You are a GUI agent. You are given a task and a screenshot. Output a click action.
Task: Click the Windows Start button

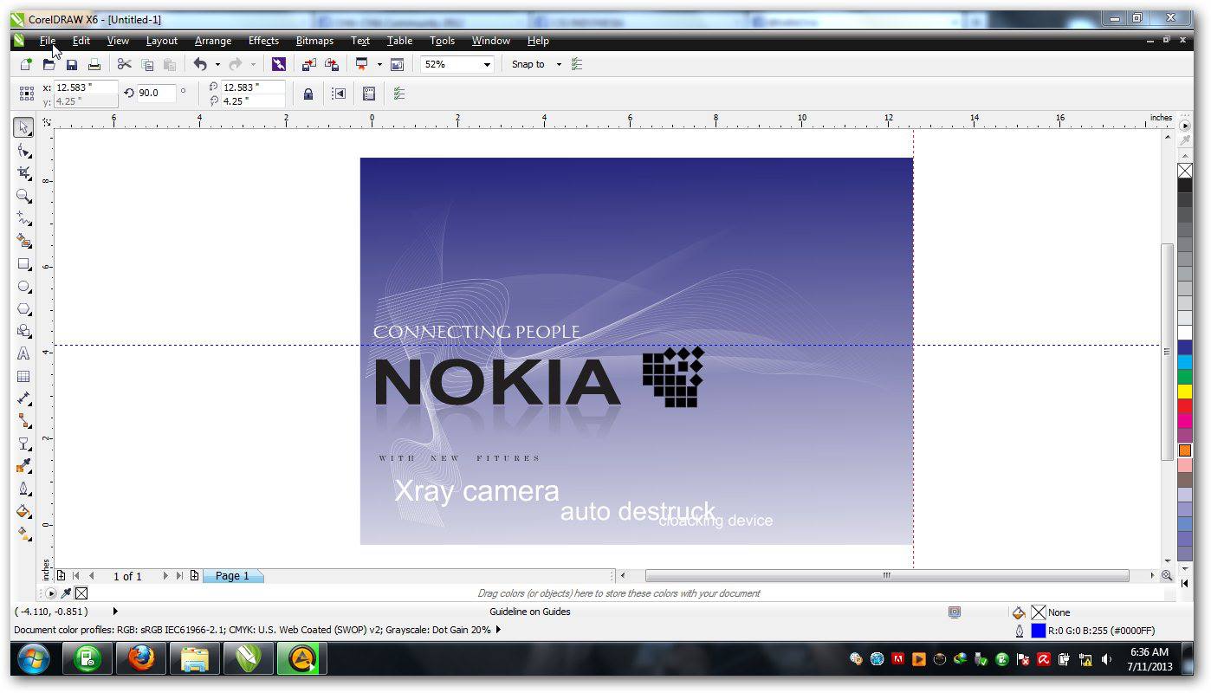pyautogui.click(x=35, y=659)
